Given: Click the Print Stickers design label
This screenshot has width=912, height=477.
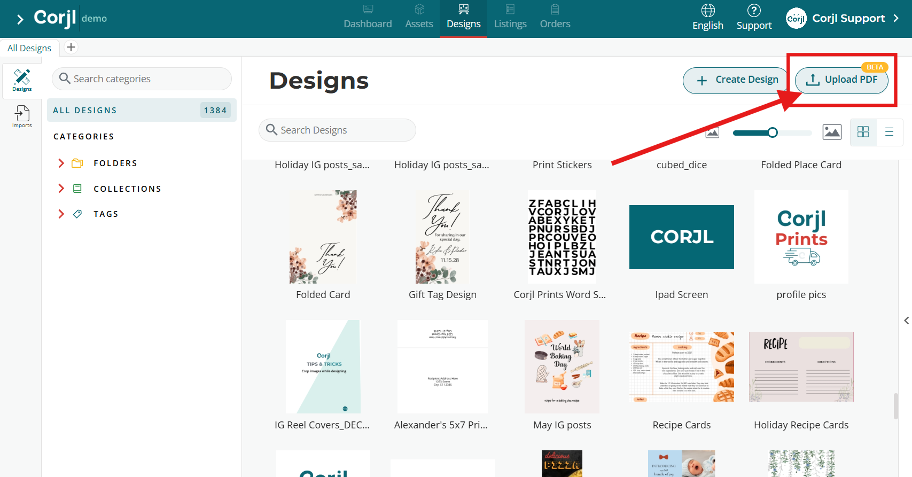Looking at the screenshot, I should (562, 165).
